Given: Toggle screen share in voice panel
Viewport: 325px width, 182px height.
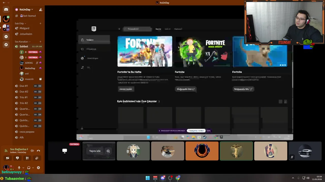Looking at the screenshot, I should click(x=17, y=158).
